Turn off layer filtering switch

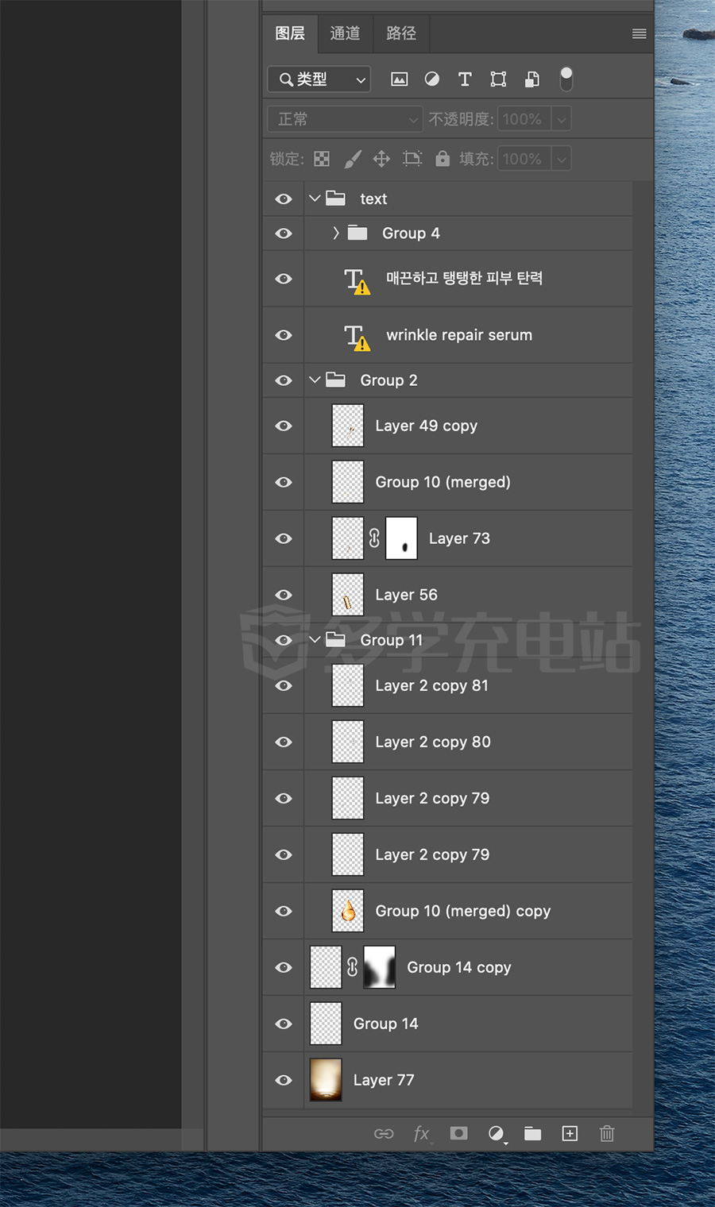click(566, 79)
